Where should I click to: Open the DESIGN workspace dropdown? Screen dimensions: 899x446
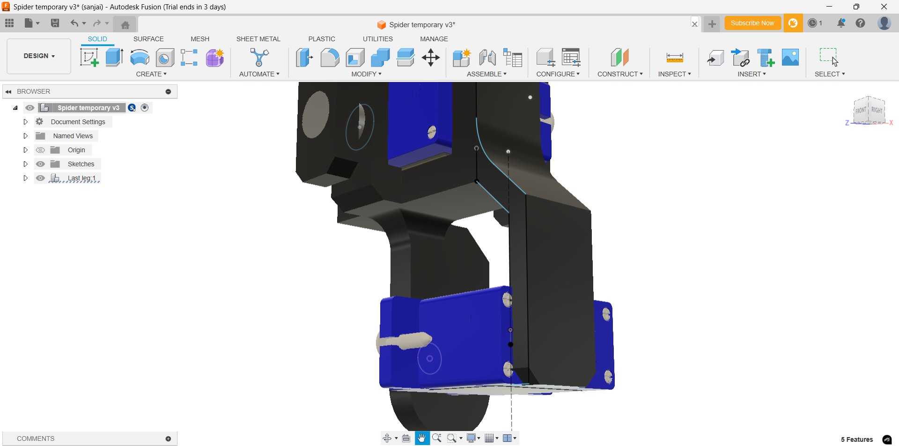(x=39, y=56)
